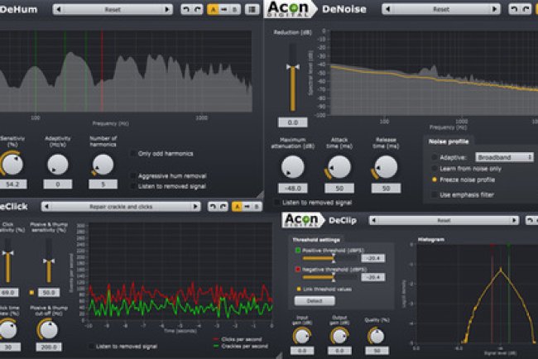
Task: Undo last change in DeClip
Action: 531,220
